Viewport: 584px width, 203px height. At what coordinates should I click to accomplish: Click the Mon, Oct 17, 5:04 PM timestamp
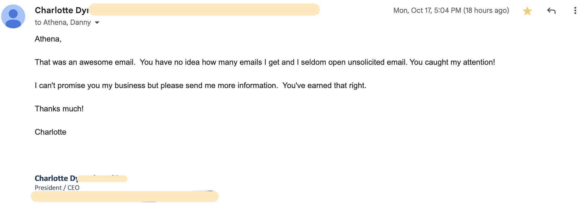pyautogui.click(x=427, y=11)
